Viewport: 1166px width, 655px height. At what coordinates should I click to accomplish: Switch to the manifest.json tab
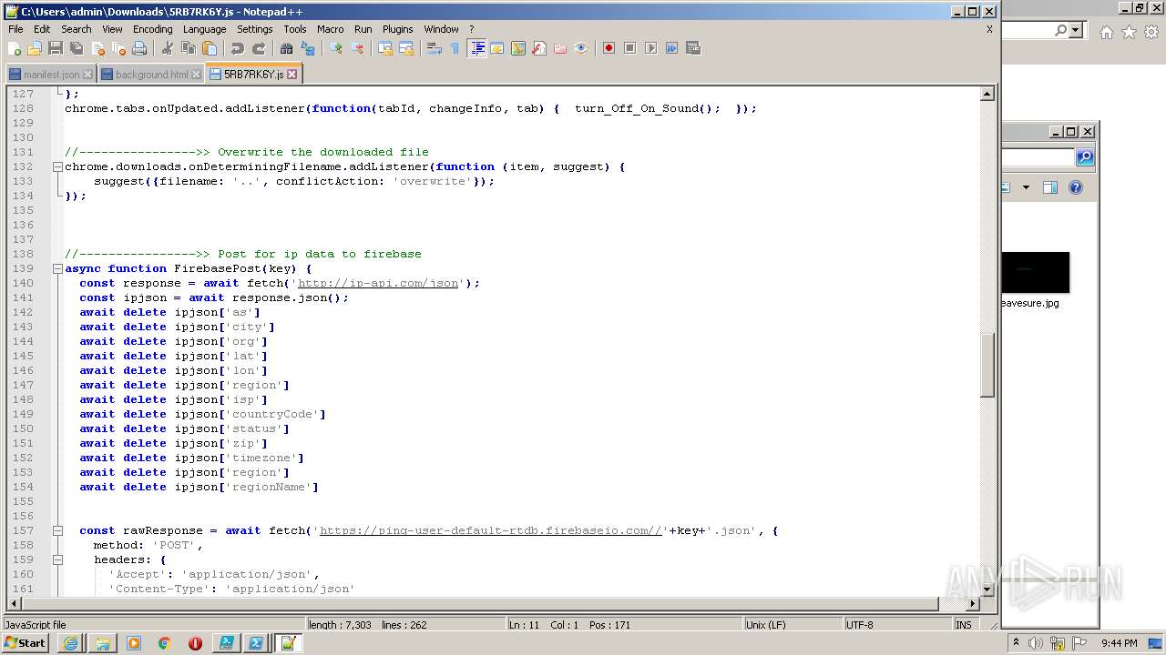[51, 75]
